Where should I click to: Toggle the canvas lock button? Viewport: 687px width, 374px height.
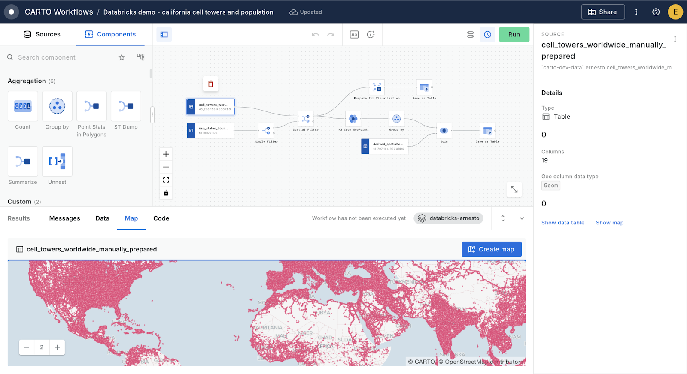(x=166, y=193)
